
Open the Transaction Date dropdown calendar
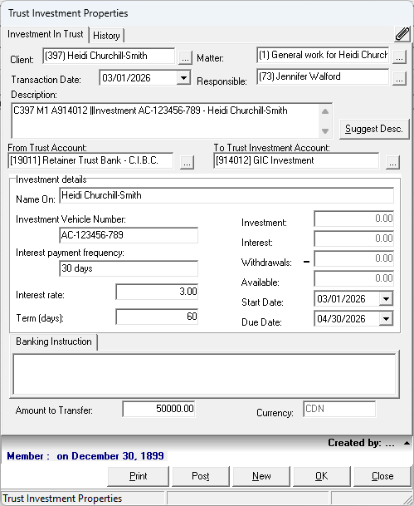tap(183, 78)
